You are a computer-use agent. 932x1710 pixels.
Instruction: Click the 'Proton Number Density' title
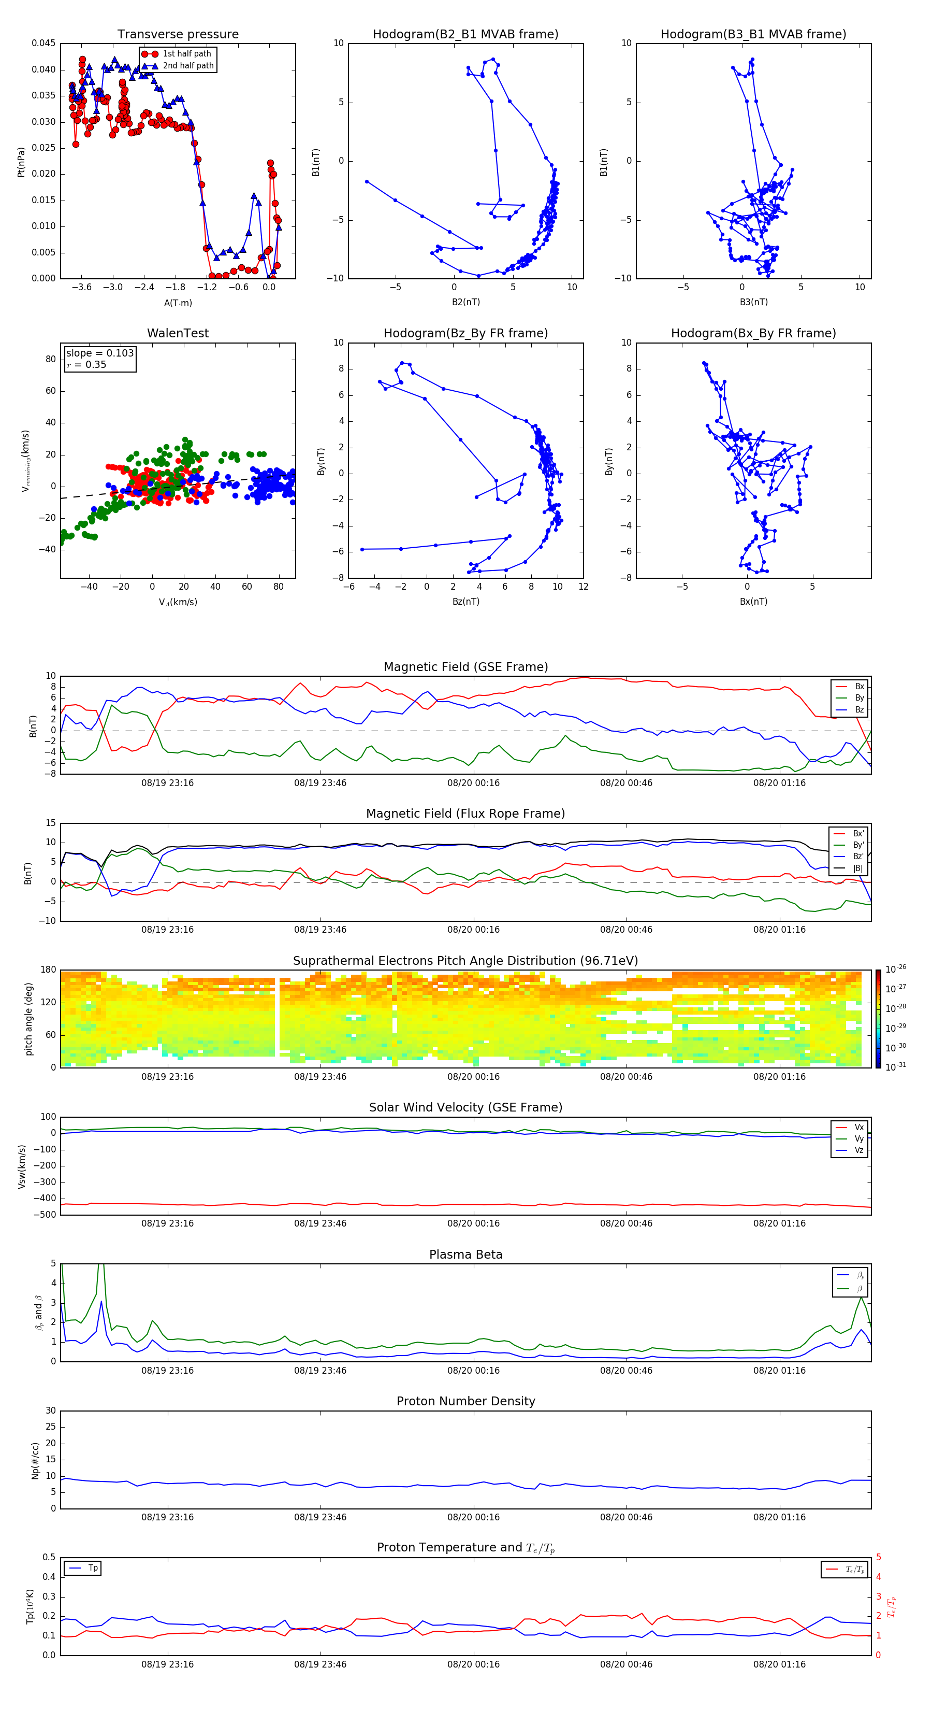tap(465, 1402)
